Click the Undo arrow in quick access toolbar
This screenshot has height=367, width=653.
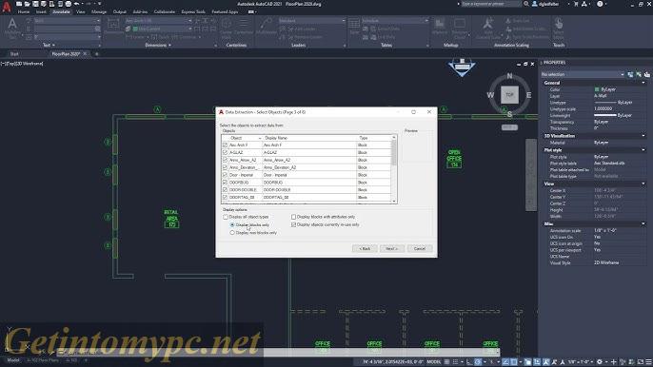point(76,4)
